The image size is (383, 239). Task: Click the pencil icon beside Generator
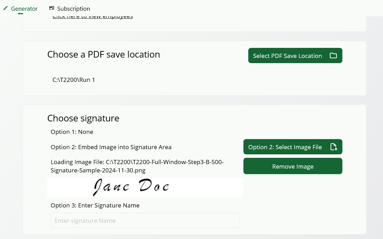click(x=5, y=8)
